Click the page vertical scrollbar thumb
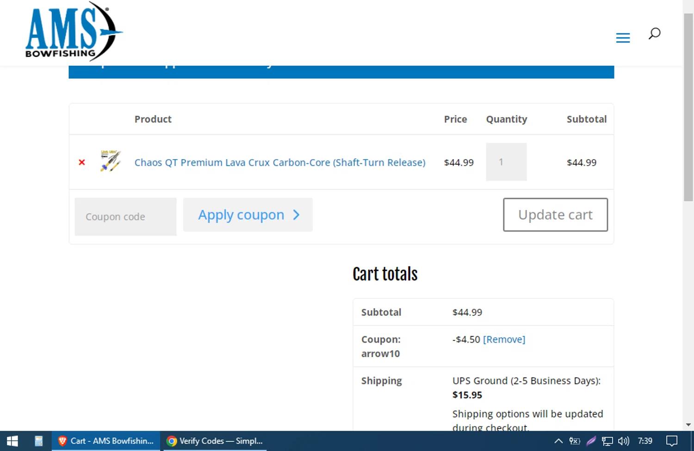 click(x=688, y=107)
